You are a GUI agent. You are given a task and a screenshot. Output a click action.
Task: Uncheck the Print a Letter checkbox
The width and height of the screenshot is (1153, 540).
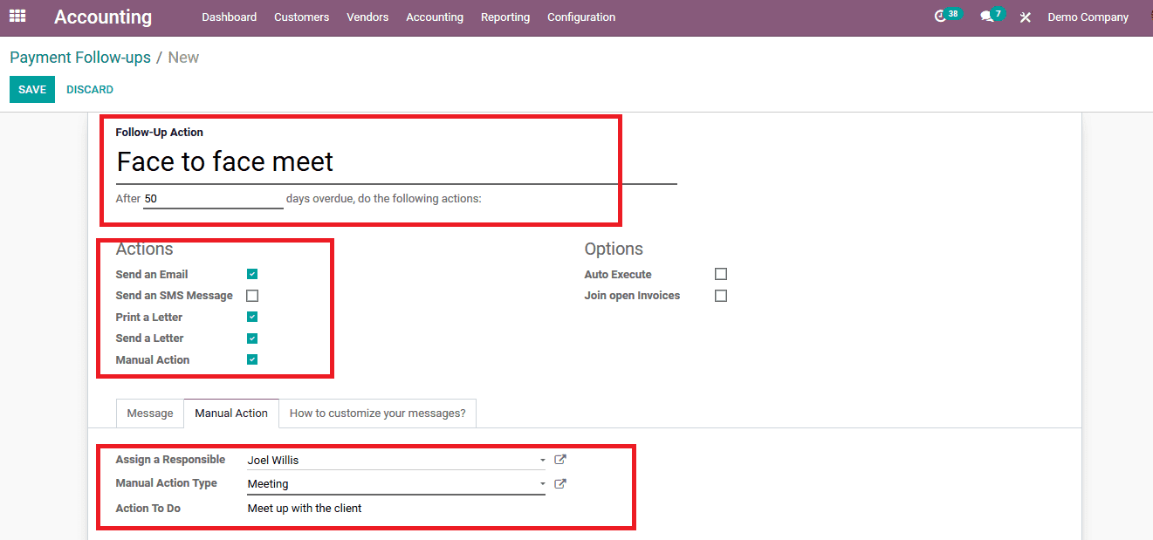pos(252,317)
